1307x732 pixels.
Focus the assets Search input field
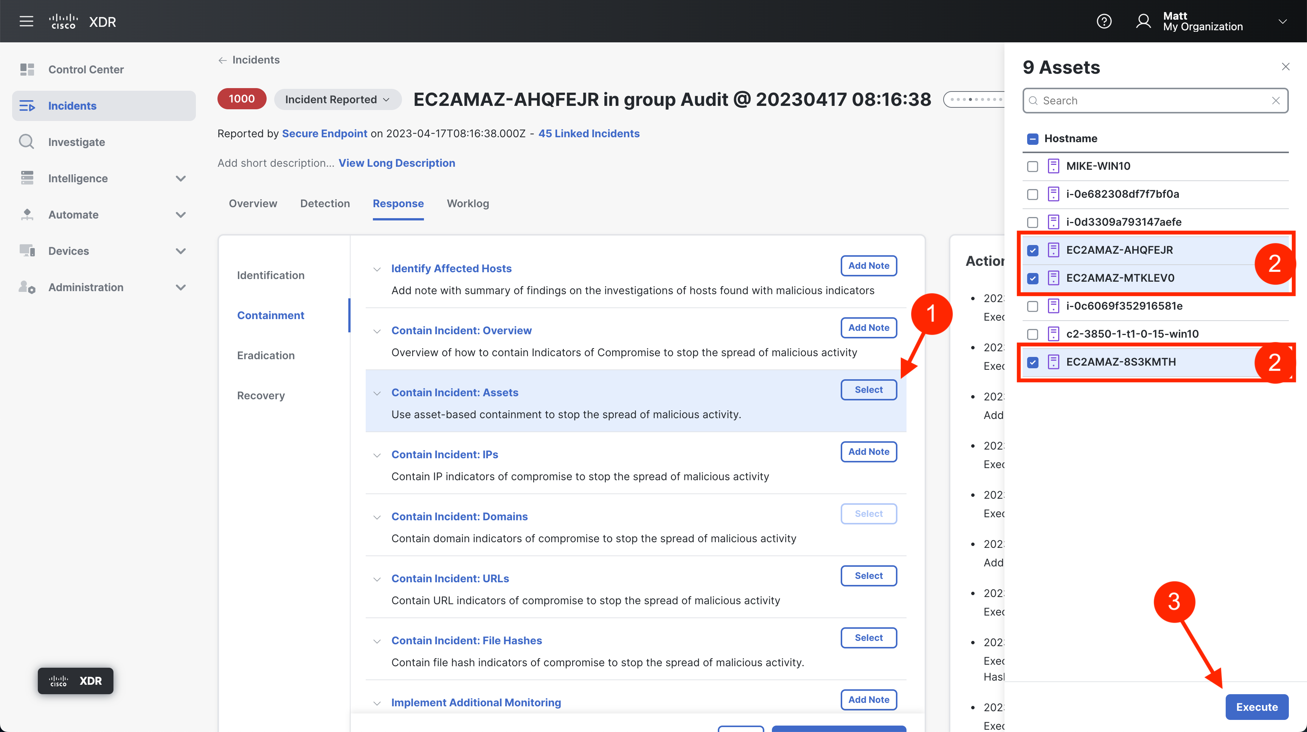pos(1152,101)
